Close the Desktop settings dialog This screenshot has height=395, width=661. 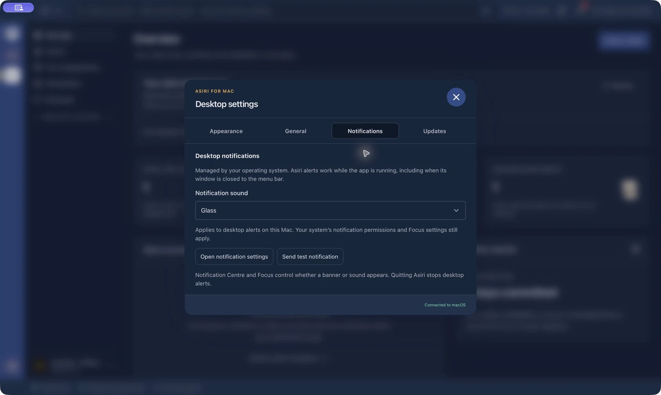click(456, 97)
